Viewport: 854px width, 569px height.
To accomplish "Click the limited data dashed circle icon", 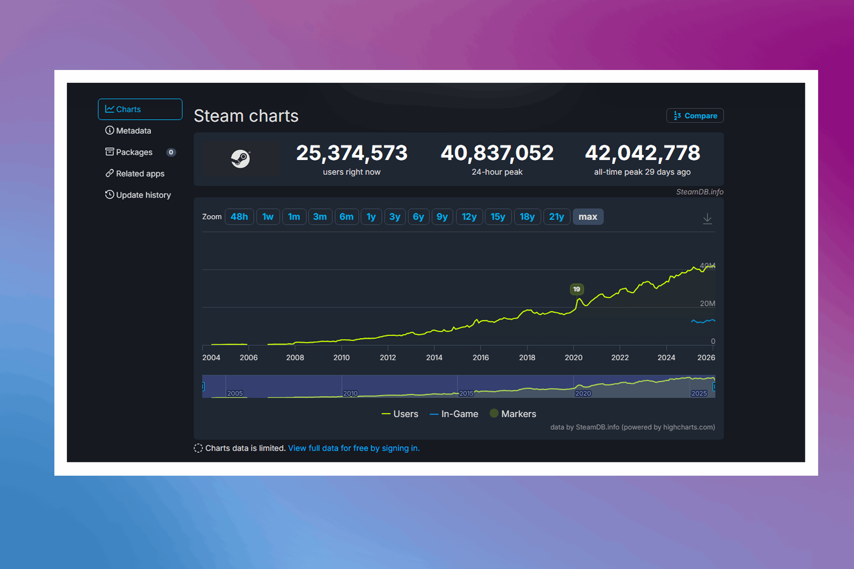I will [198, 448].
